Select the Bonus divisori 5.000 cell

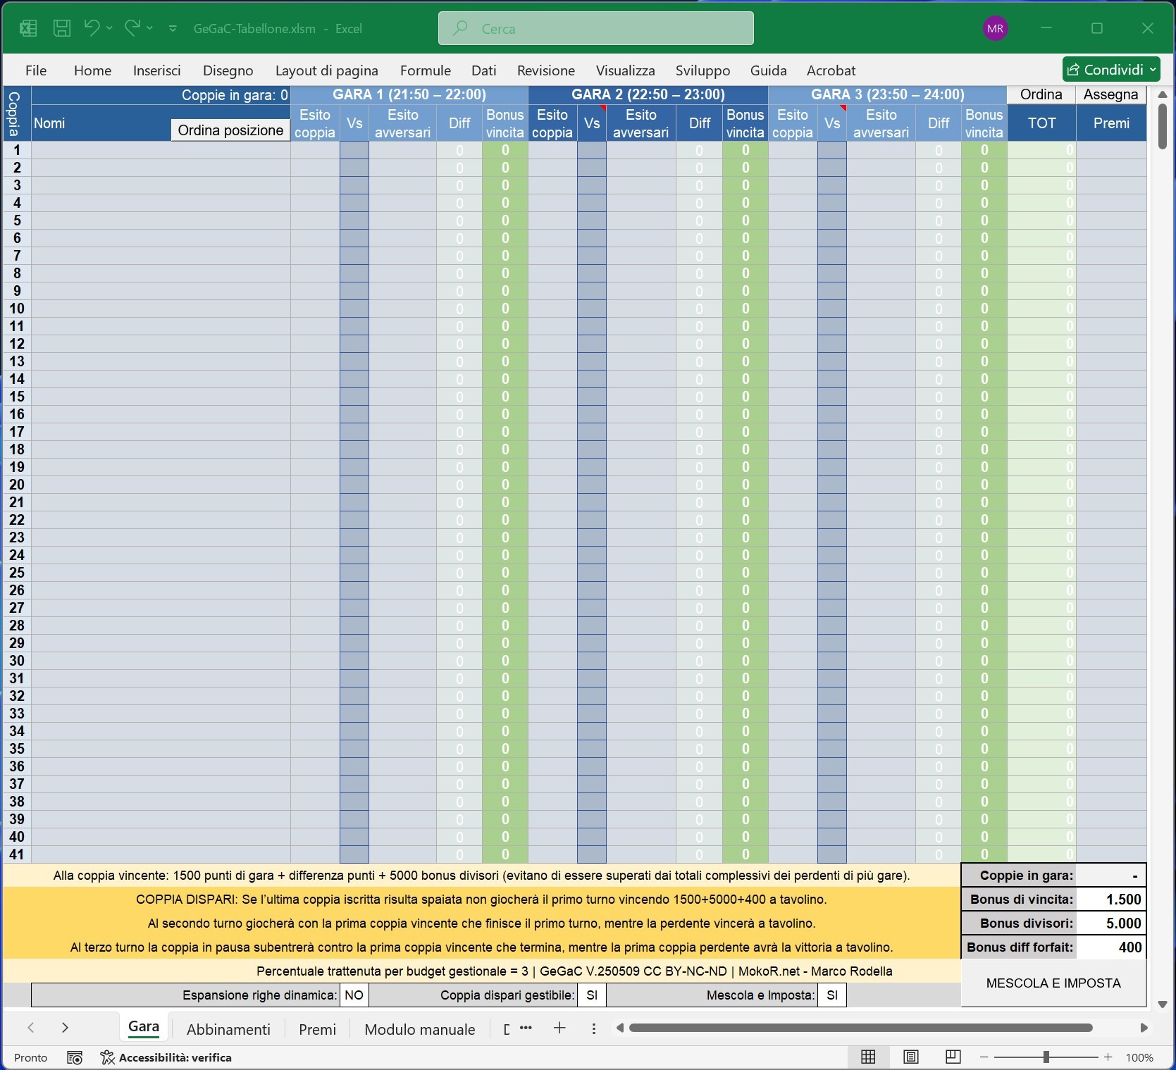1111,923
